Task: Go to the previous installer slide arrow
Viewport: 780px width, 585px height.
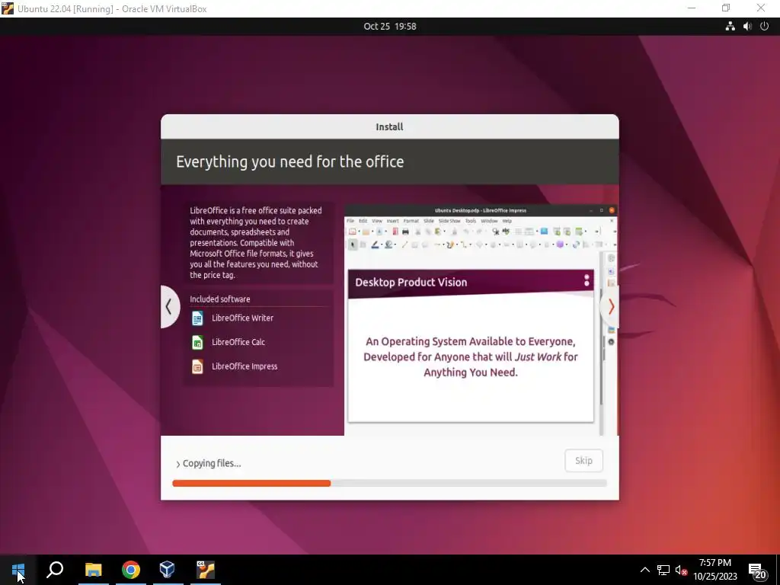Action: (169, 307)
